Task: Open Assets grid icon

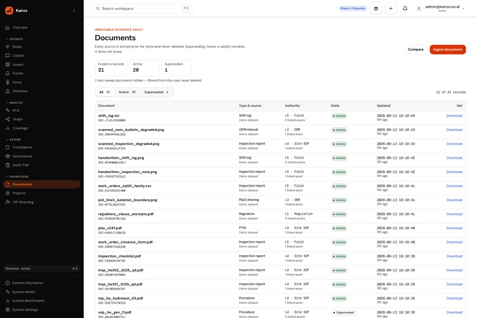Action: tap(8, 65)
